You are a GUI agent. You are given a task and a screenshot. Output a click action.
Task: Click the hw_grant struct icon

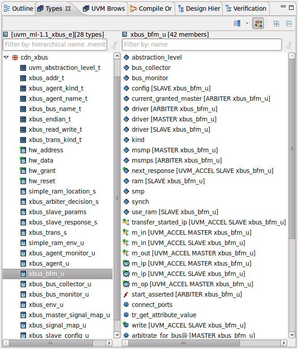tap(23, 171)
